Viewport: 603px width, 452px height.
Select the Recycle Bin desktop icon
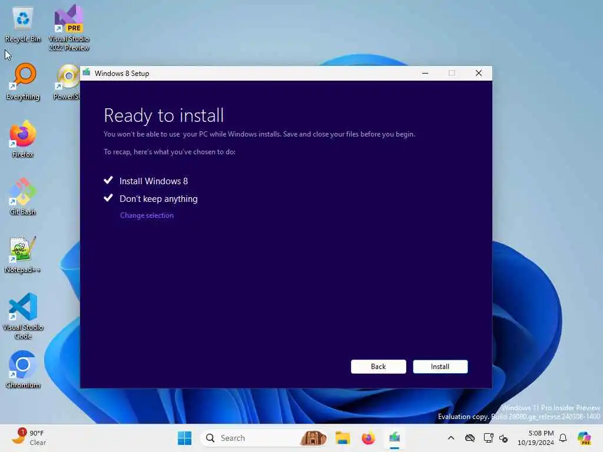23,25
